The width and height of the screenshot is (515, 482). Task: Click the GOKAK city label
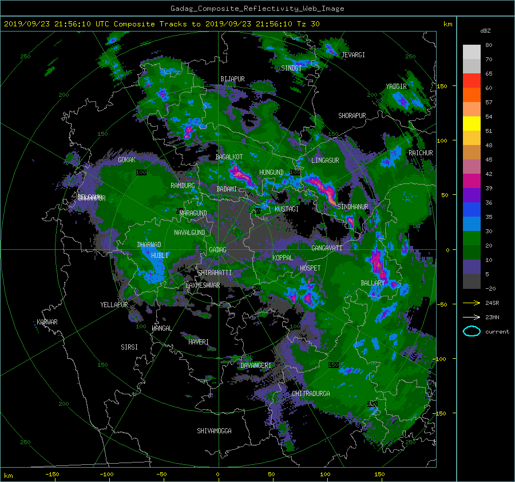tap(127, 159)
